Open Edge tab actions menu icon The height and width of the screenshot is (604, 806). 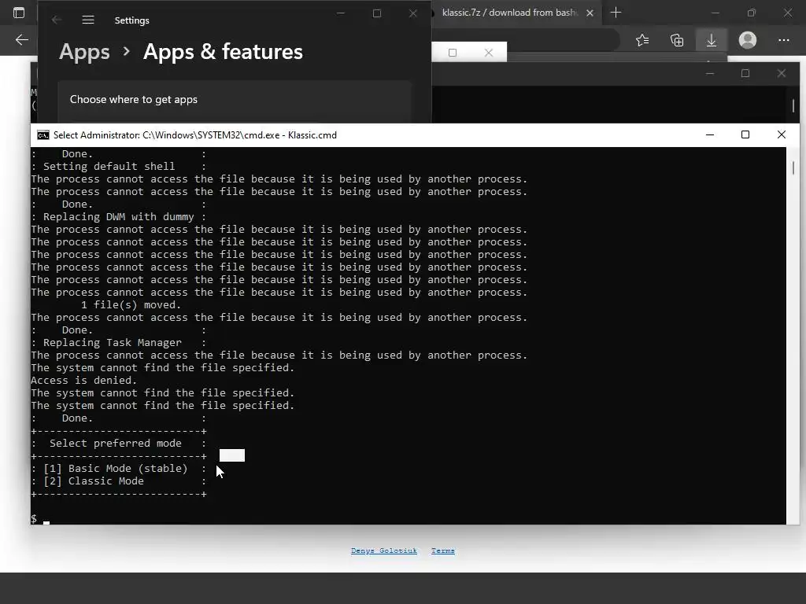click(x=19, y=13)
